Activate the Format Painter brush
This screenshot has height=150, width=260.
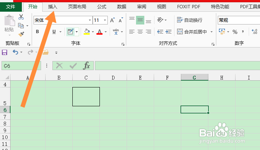21,34
